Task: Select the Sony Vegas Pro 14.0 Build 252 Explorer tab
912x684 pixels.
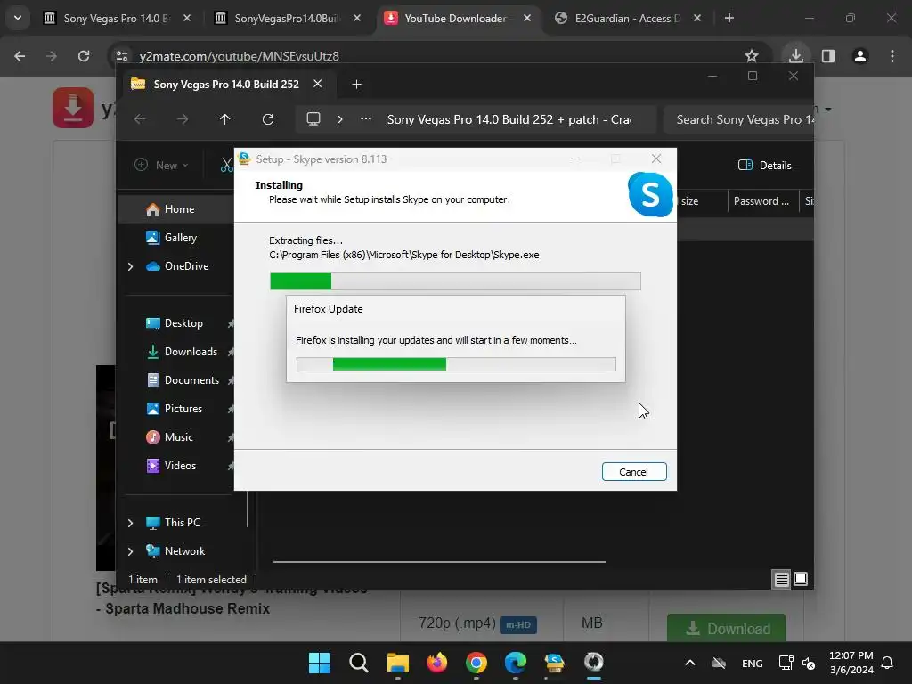Action: [x=225, y=85]
